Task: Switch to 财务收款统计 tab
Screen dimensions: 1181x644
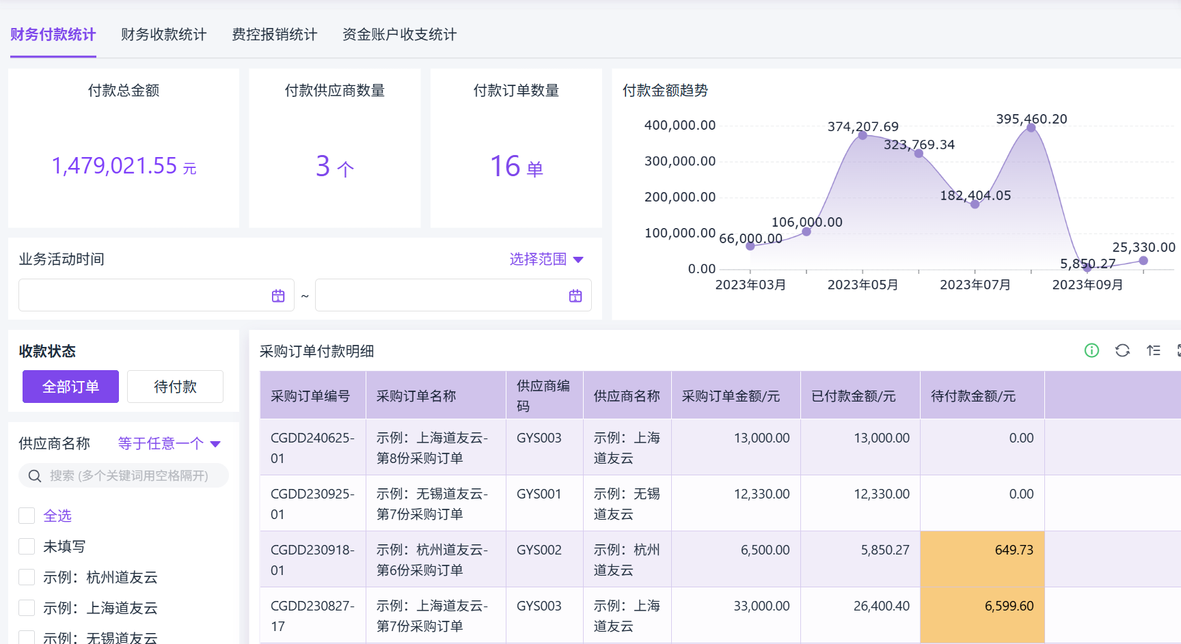Action: pos(163,35)
